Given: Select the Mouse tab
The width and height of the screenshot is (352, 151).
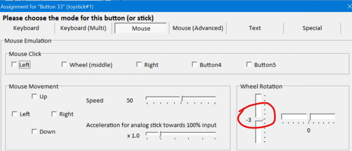Looking at the screenshot, I should point(141,28).
